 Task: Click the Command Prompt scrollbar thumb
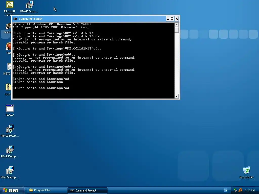point(177,30)
